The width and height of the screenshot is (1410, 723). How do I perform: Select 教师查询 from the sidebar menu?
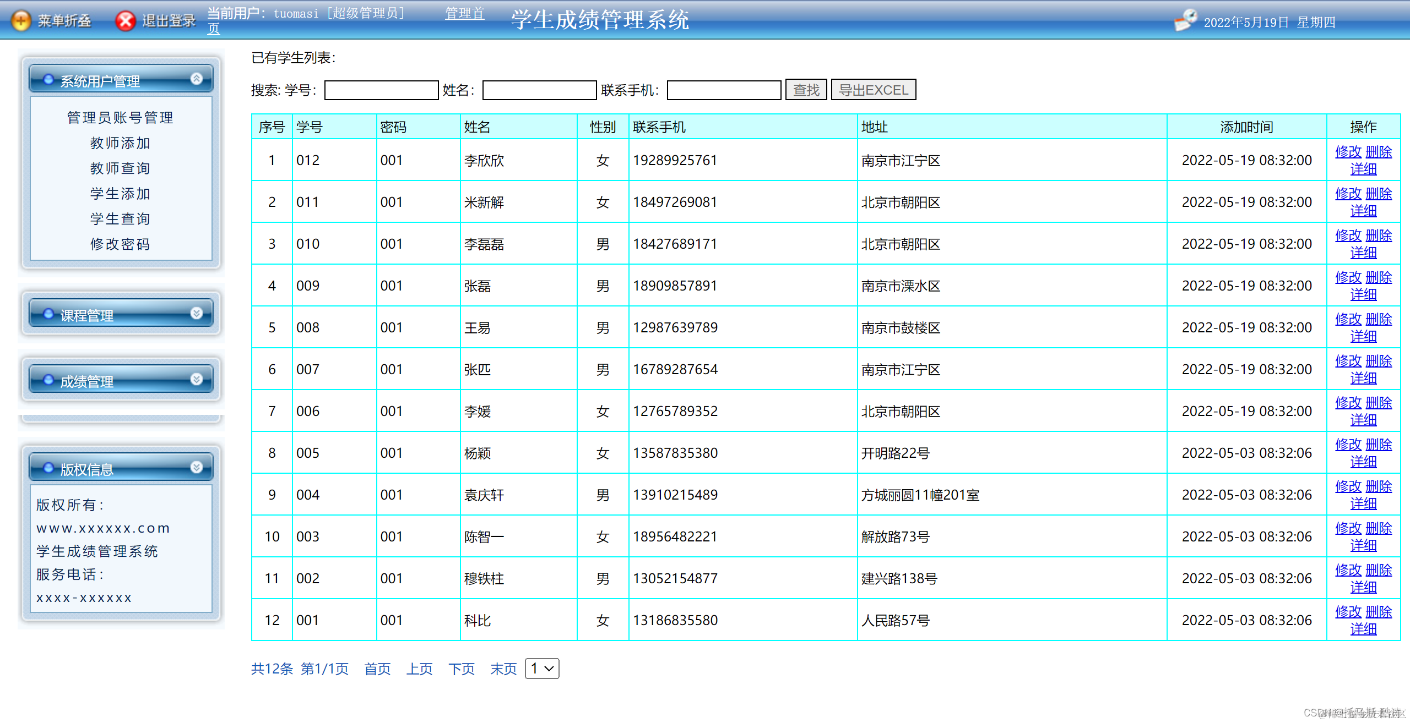120,168
